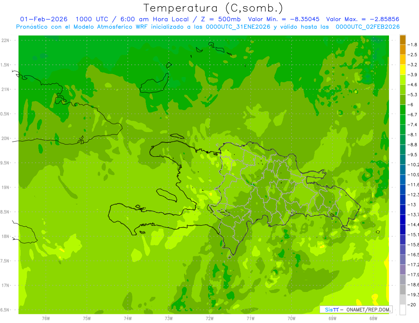
Task: Click the -13 color bar value
Action: [412, 205]
